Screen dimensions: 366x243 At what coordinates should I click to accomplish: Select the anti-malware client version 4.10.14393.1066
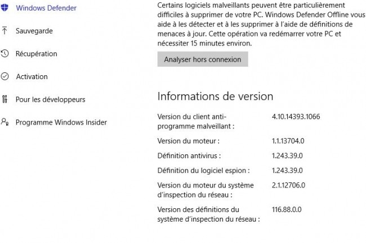[x=296, y=117]
